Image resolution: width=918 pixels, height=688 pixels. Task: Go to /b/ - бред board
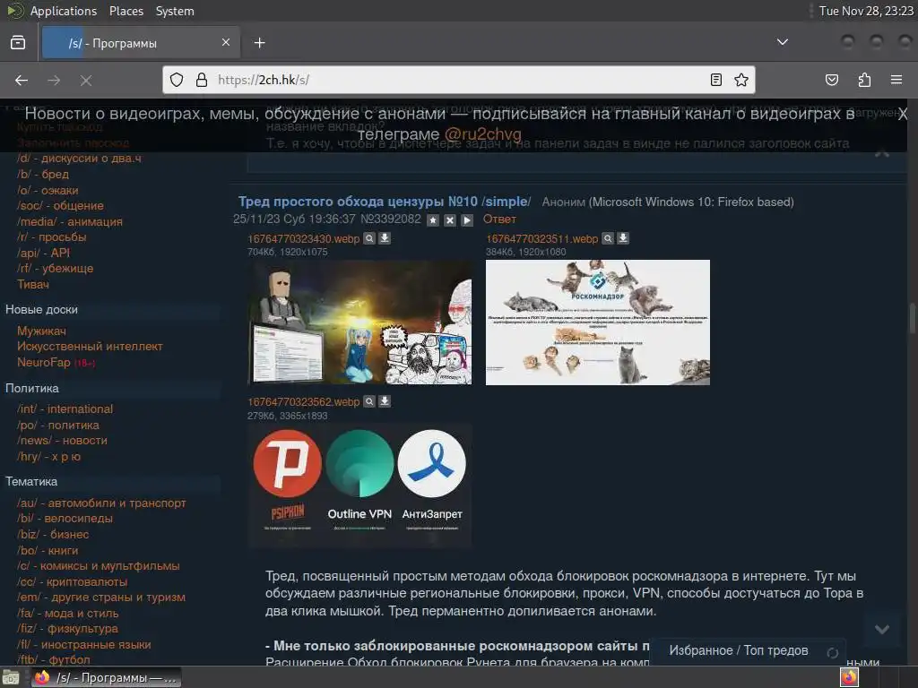coord(43,175)
